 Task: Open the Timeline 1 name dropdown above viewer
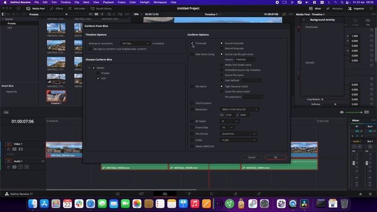213,14
